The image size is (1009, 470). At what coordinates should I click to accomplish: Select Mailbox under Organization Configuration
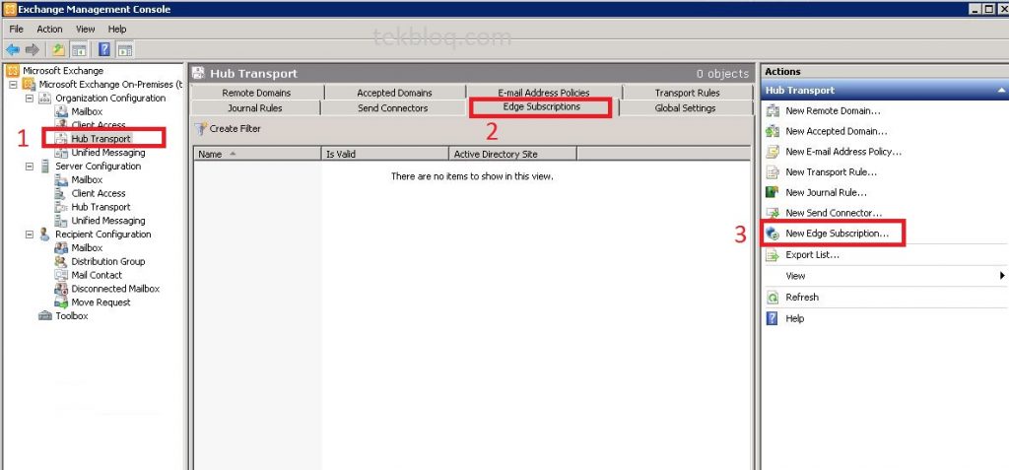point(87,111)
